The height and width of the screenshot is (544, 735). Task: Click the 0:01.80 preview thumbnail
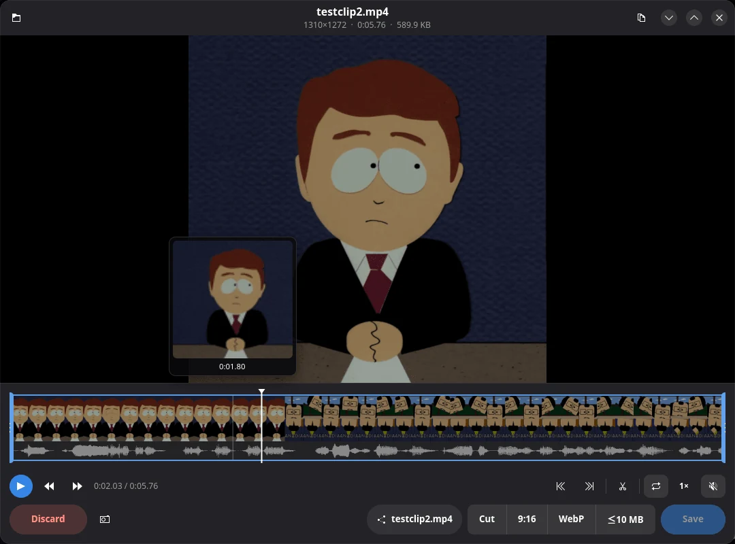(x=233, y=299)
